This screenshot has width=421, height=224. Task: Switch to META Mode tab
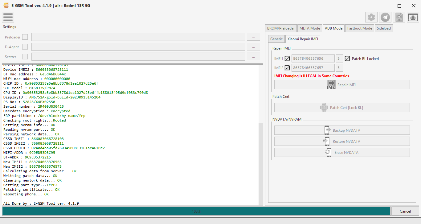point(310,28)
